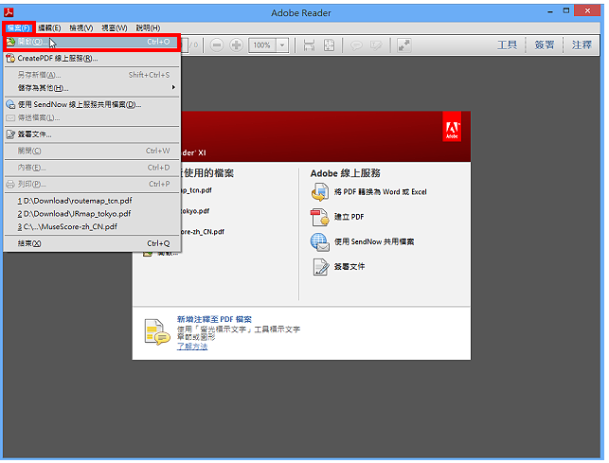The image size is (609, 463).
Task: Minimize the Adobe Reader window
Action: (x=550, y=12)
